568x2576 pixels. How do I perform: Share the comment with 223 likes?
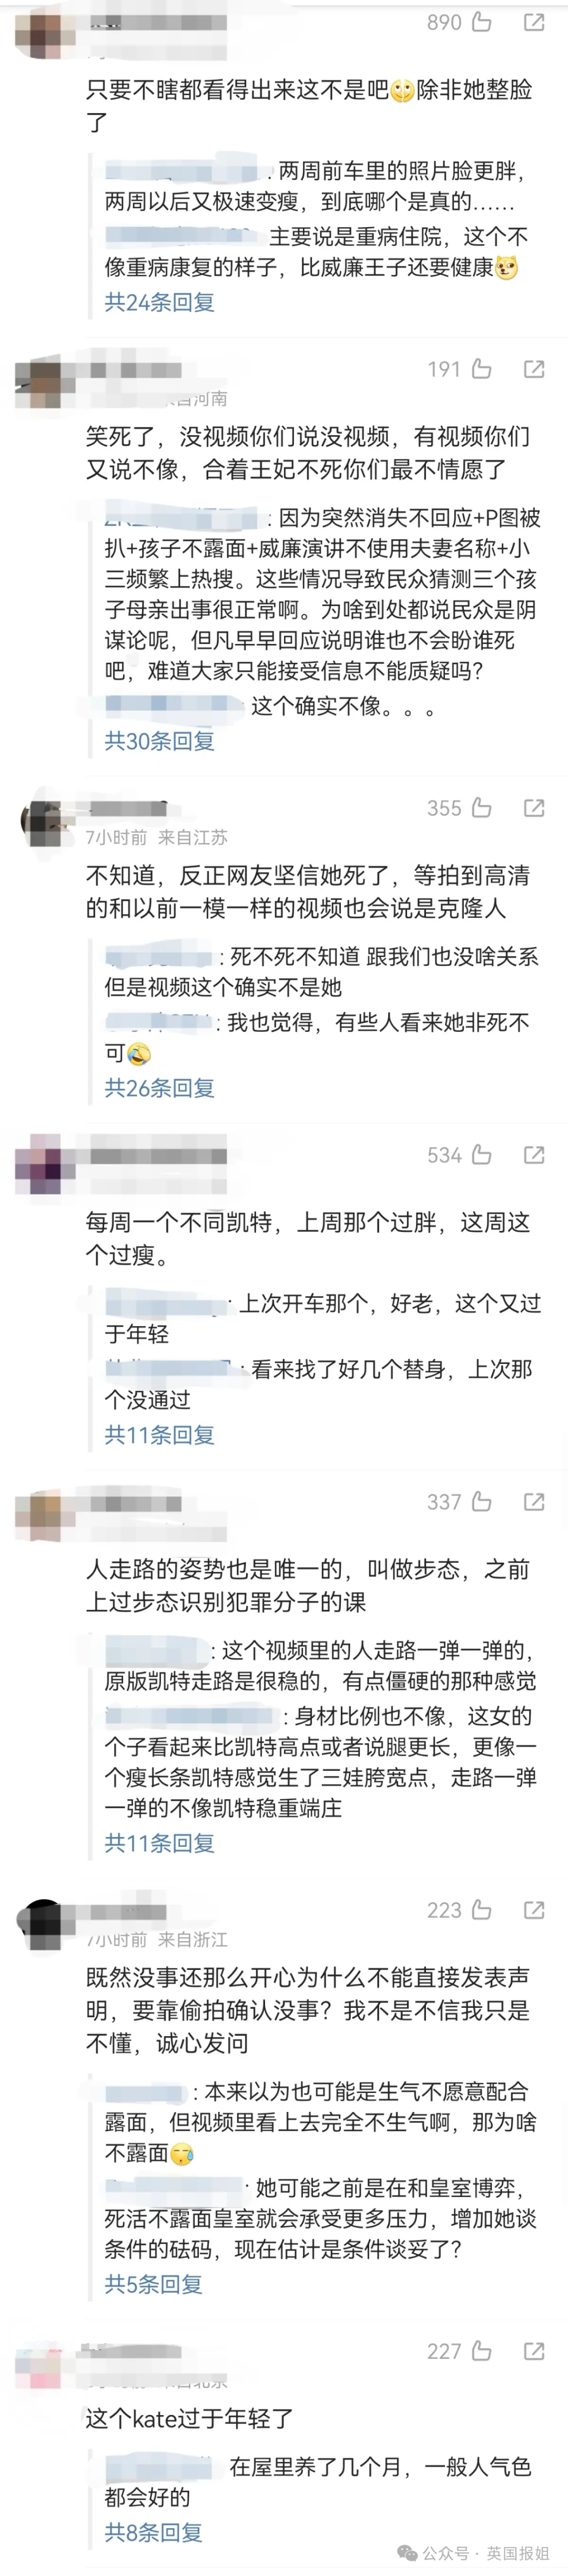(534, 1910)
